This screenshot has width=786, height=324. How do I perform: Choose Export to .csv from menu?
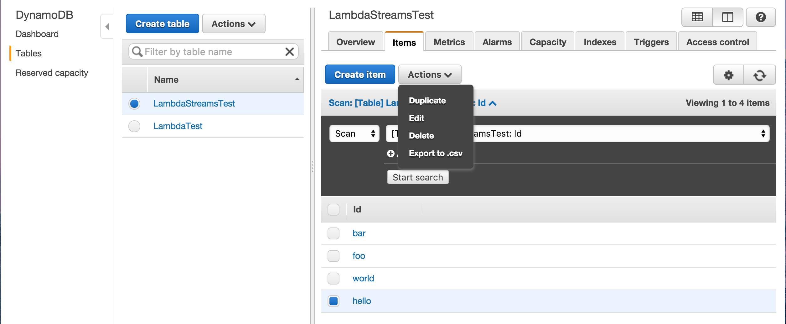point(435,153)
